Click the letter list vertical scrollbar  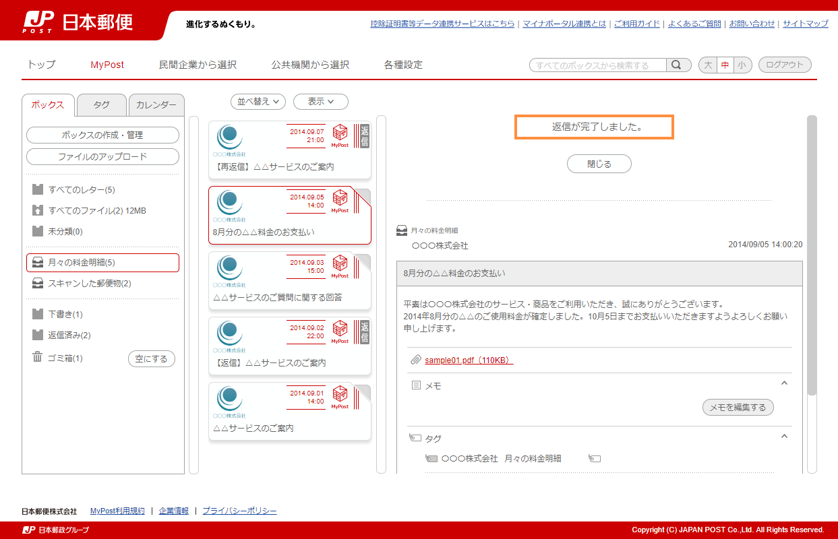[381, 294]
